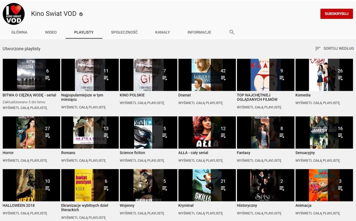Viewport: 356px width, 221px height.
Task: Click the Kino Swiat VOD channel name
Action: [x=54, y=14]
